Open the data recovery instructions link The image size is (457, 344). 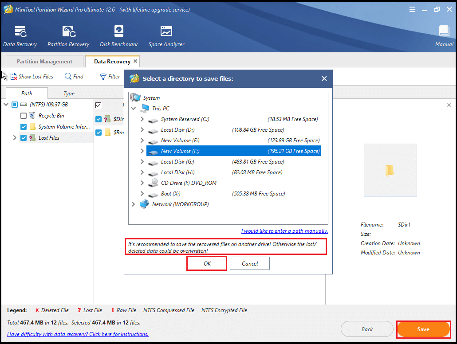point(77,334)
